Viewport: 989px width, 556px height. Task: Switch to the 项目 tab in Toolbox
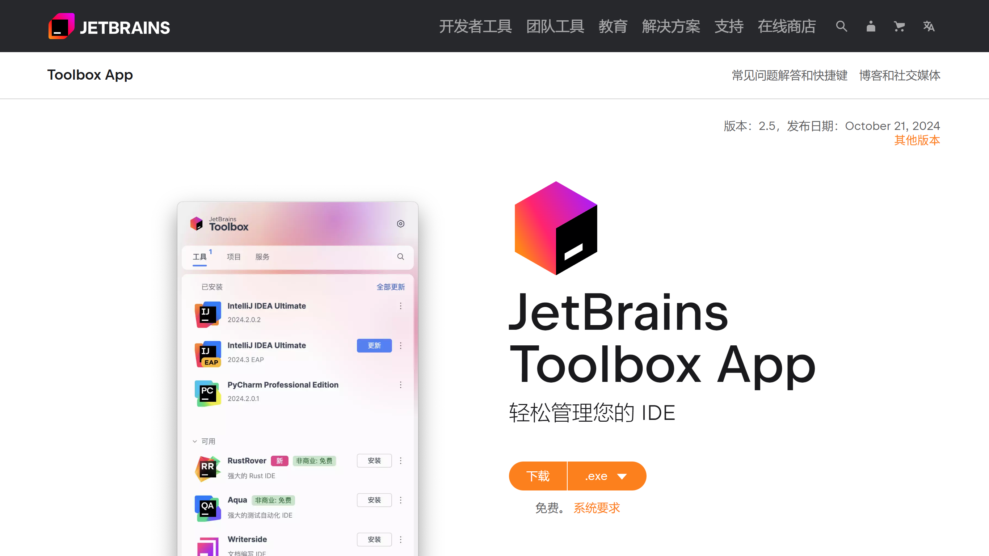[233, 257]
